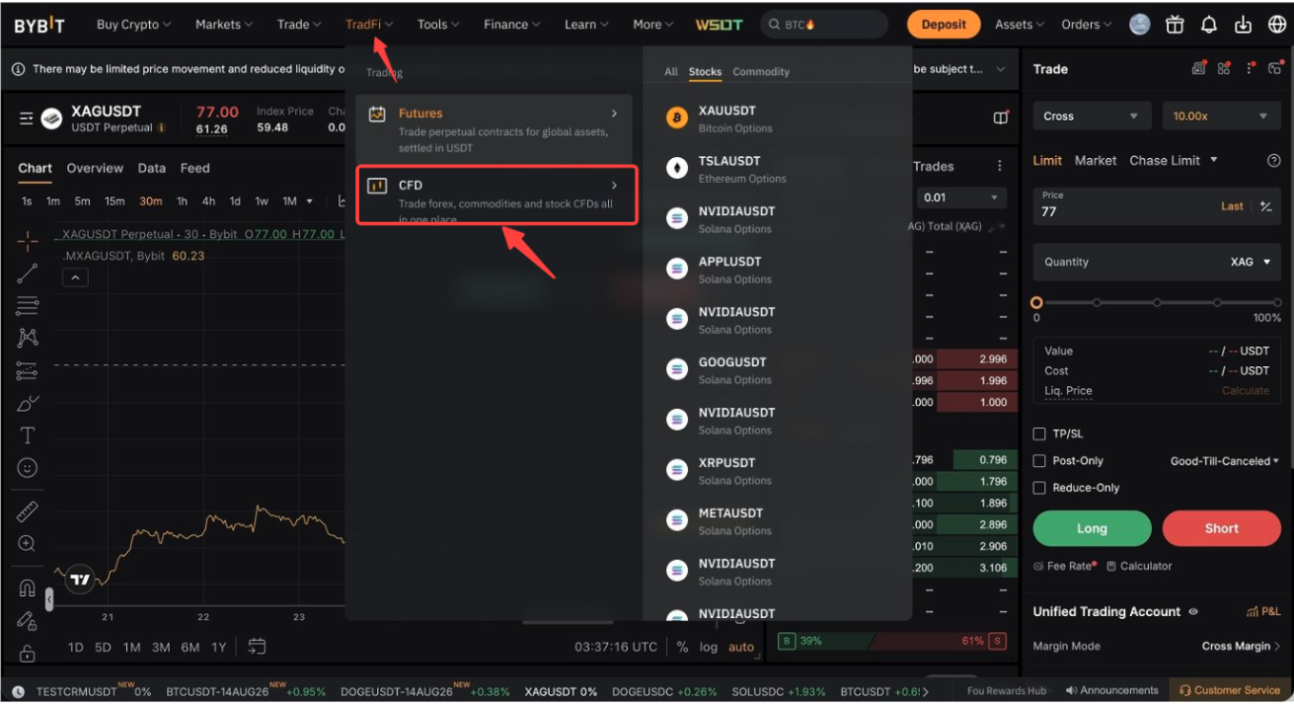Screen dimensions: 1294x705
Task: Toggle the log scale on chart
Action: (709, 647)
